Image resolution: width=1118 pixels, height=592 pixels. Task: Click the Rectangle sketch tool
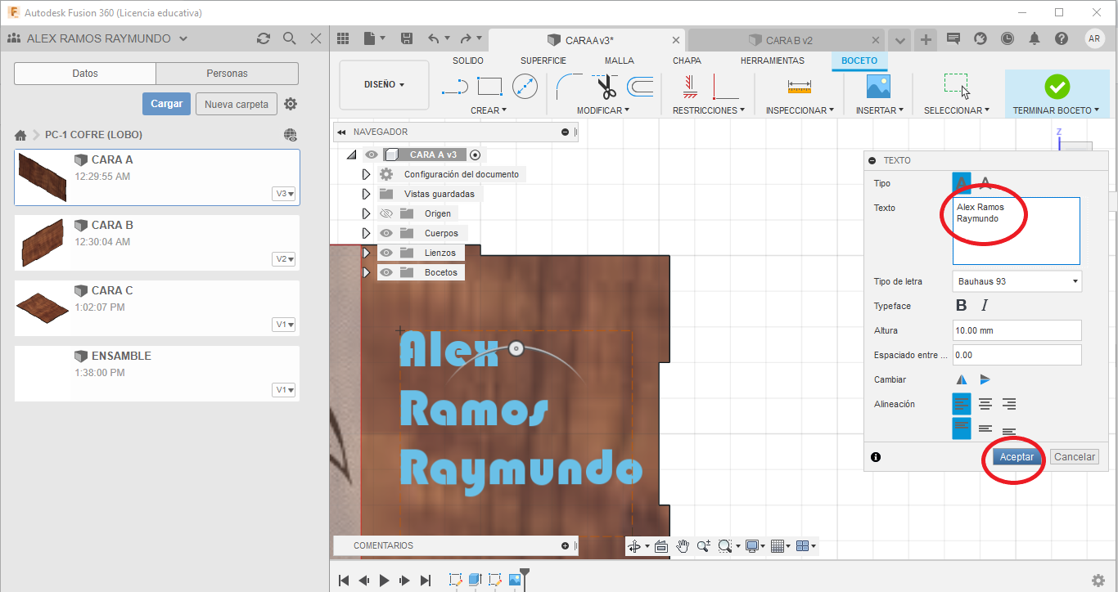point(489,86)
